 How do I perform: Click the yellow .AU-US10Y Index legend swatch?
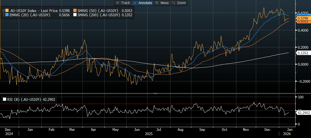(6, 11)
